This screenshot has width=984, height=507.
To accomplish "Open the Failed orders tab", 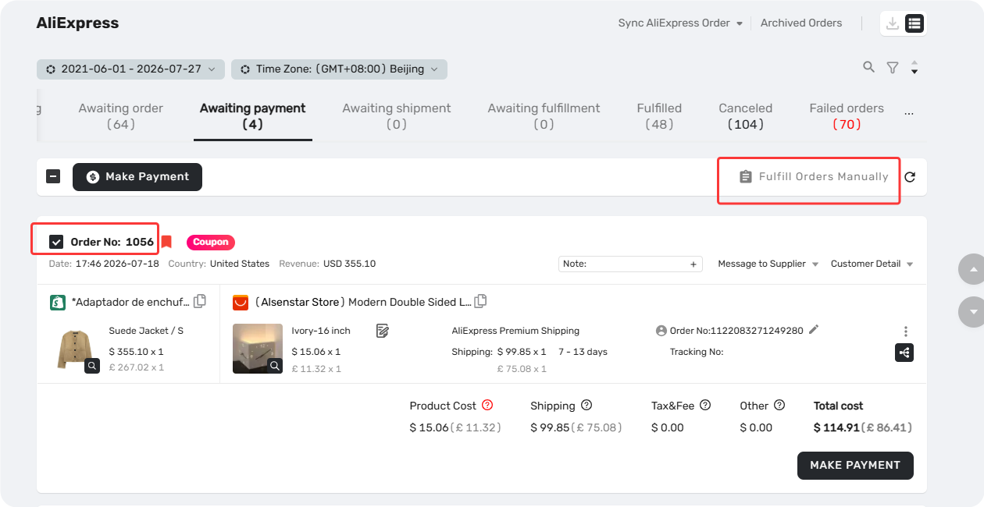I will pos(847,116).
